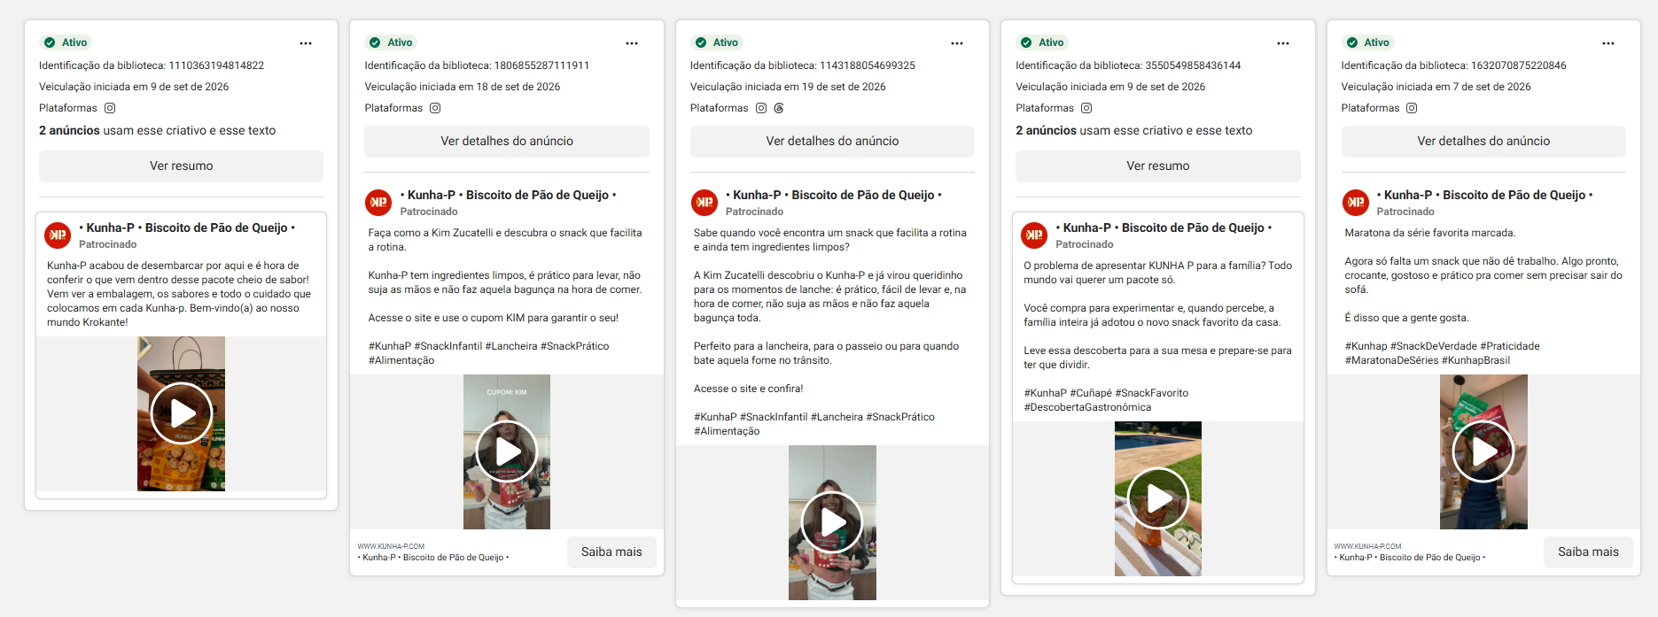Click 'Ver detalhes do anúncio' on ad 1632070875220846
Image resolution: width=1658 pixels, height=617 pixels.
[1483, 142]
